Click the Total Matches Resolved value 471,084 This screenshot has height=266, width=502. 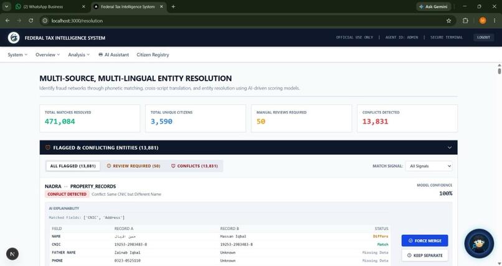pyautogui.click(x=60, y=122)
